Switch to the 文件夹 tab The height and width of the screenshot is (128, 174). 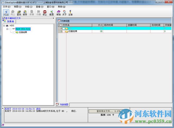click(9, 21)
